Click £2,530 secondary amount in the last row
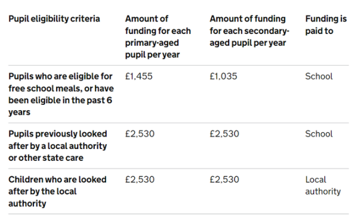Viewport: 358px width, 221px height. point(224,179)
